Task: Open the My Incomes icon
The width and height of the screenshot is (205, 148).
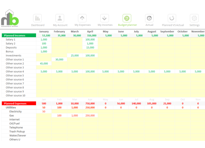Action: point(105,18)
